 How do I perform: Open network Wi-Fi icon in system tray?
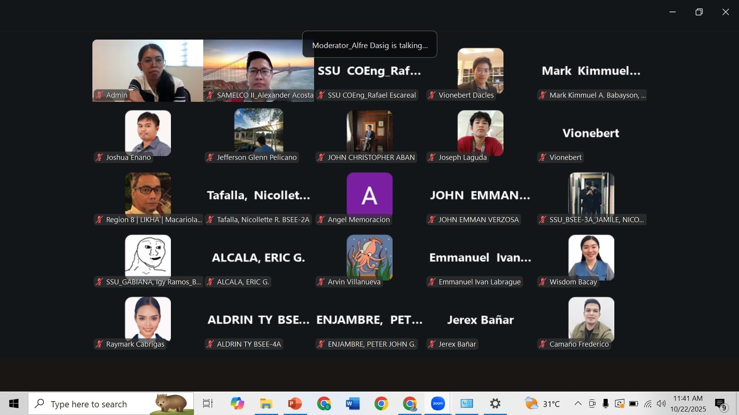pyautogui.click(x=648, y=404)
